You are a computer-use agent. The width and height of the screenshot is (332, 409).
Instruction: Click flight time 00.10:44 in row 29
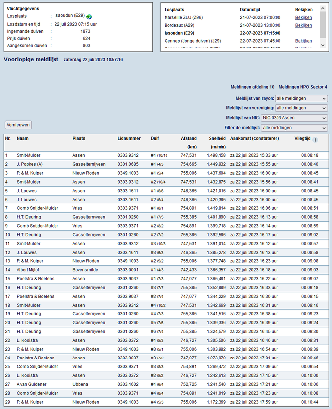click(310, 402)
